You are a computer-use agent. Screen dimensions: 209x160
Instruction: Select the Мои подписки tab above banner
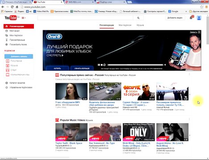click(125, 25)
